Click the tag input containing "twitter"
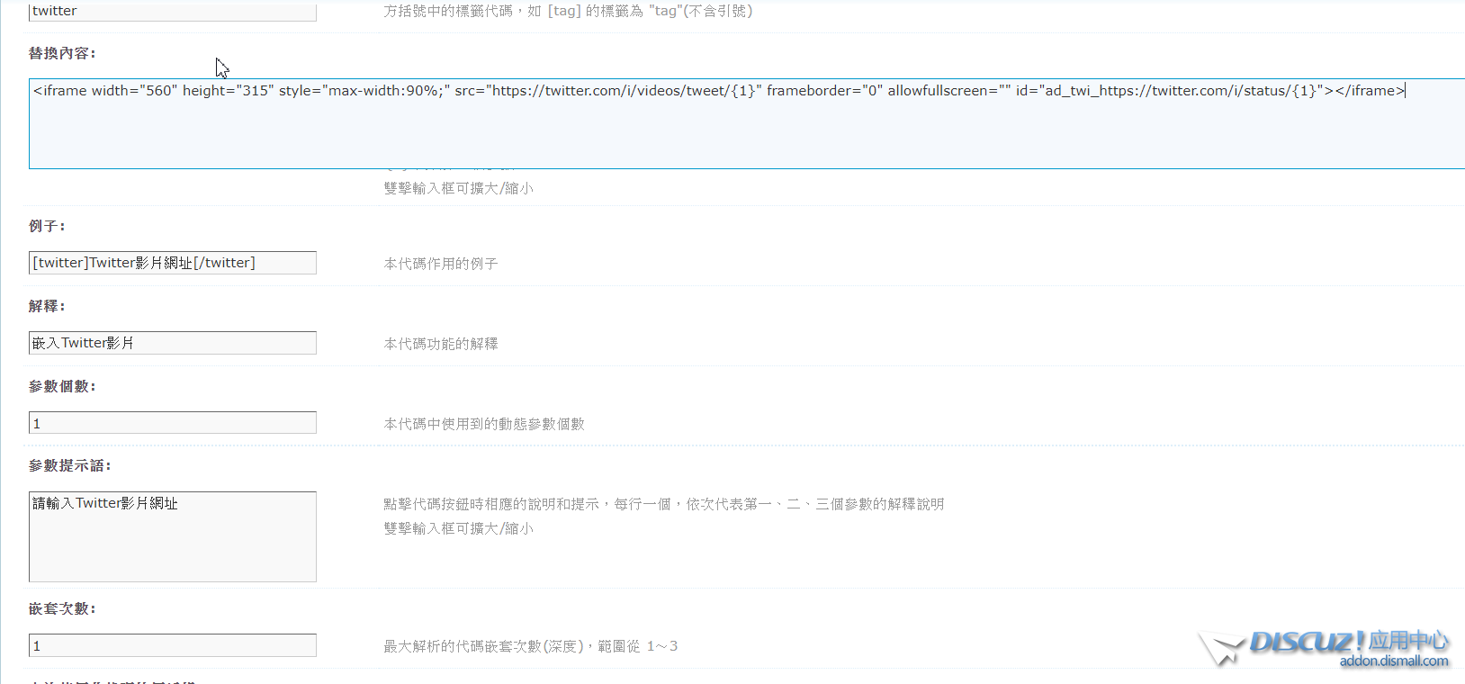Viewport: 1465px width, 684px height. coord(172,12)
